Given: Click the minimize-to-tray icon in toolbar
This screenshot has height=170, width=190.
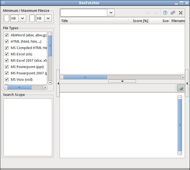Looking at the screenshot, I should 181,13.
